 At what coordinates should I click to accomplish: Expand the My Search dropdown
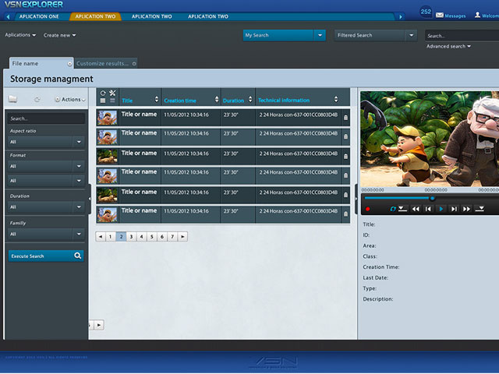coord(320,35)
